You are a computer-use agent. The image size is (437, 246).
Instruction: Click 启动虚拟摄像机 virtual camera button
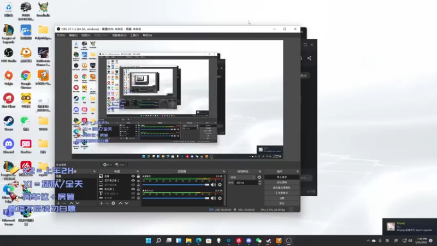[x=282, y=188]
